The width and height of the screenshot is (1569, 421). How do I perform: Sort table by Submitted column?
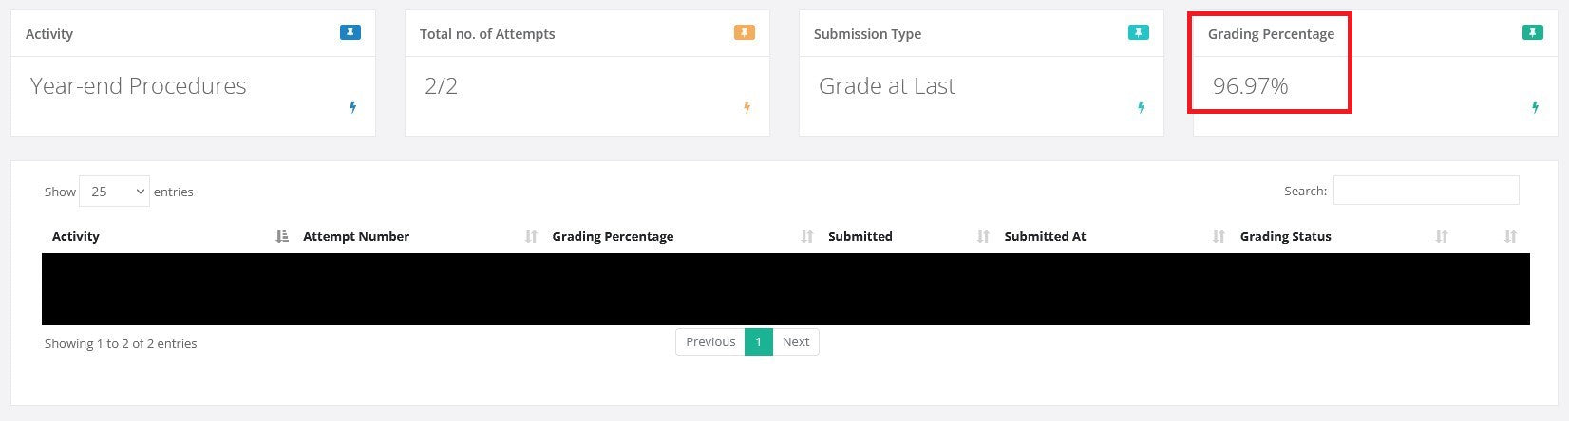coord(860,237)
